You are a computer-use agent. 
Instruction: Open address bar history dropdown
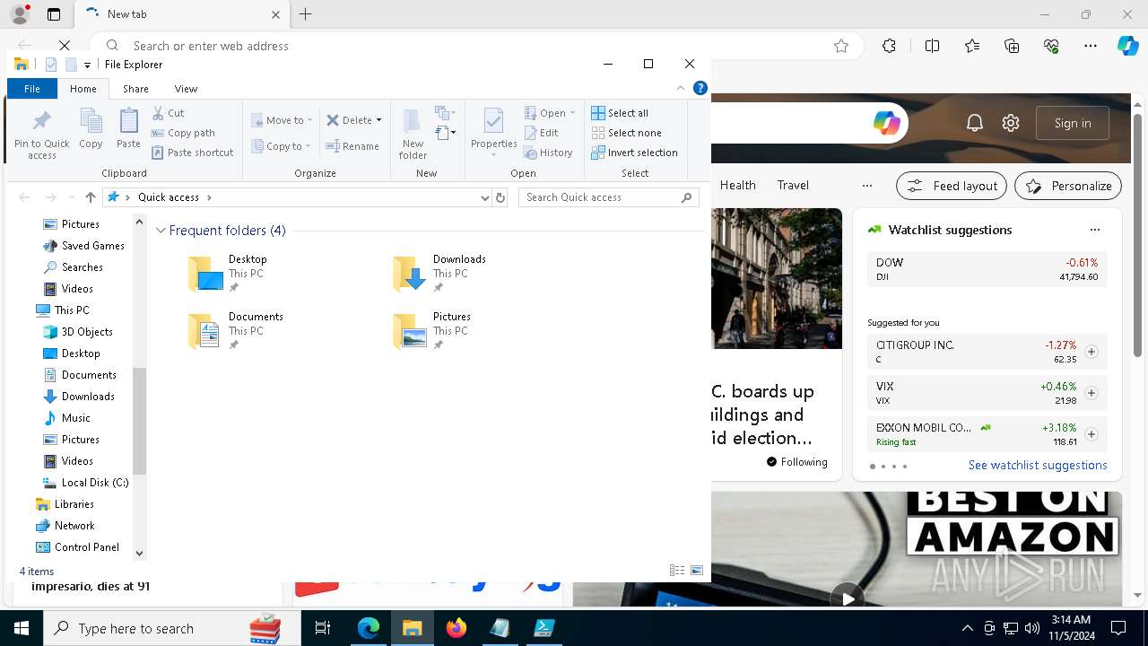pos(485,197)
